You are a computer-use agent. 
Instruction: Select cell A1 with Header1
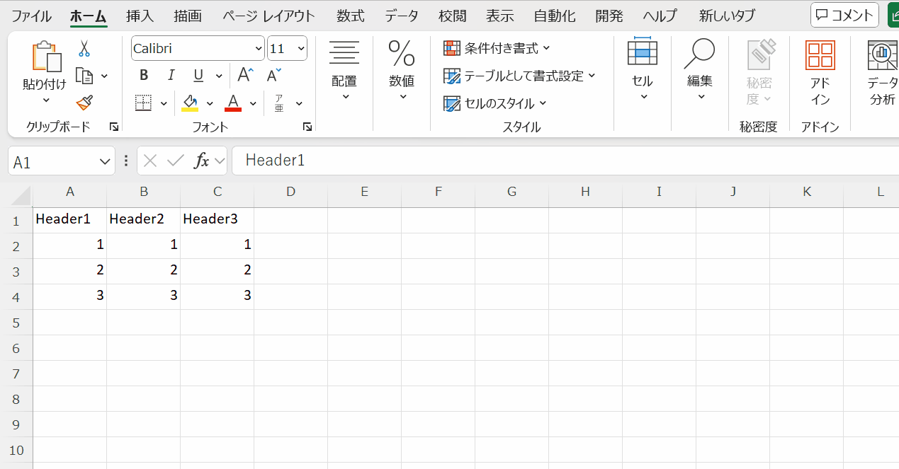(x=70, y=220)
